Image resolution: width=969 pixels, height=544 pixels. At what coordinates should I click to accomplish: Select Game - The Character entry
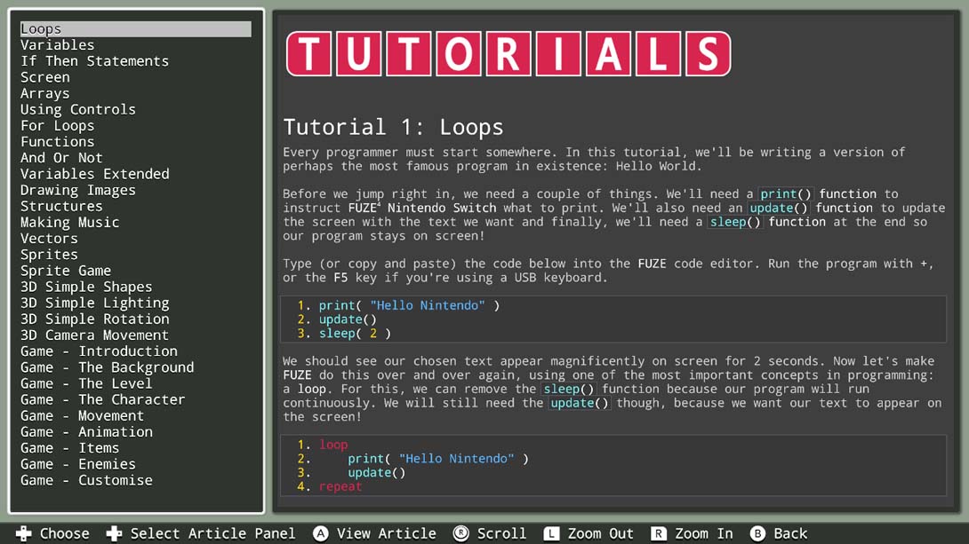(x=102, y=399)
